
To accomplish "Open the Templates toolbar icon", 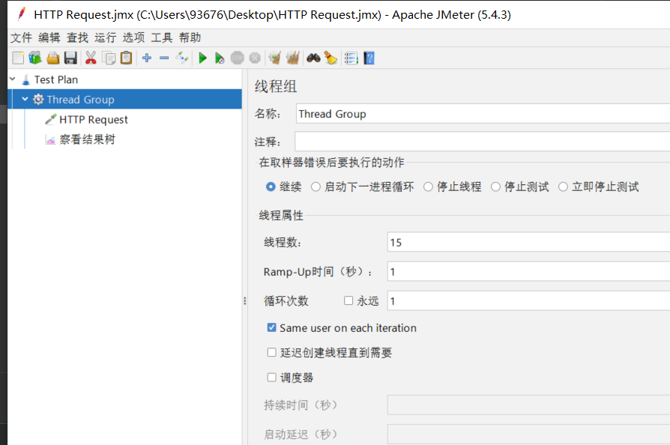I will point(35,58).
